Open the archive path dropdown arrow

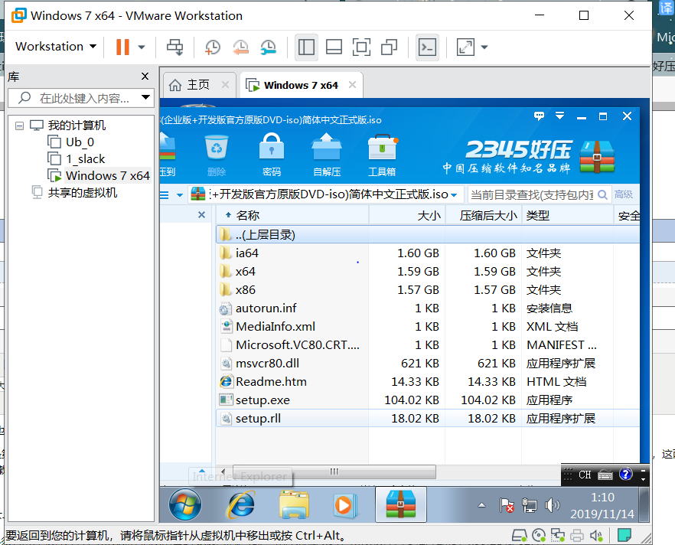point(454,195)
